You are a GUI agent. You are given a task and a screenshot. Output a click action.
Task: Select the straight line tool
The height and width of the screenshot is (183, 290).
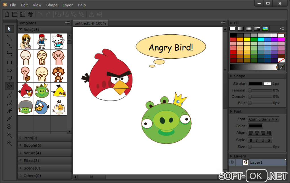coord(9,38)
